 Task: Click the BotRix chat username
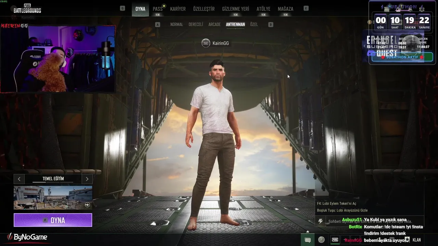click(355, 227)
